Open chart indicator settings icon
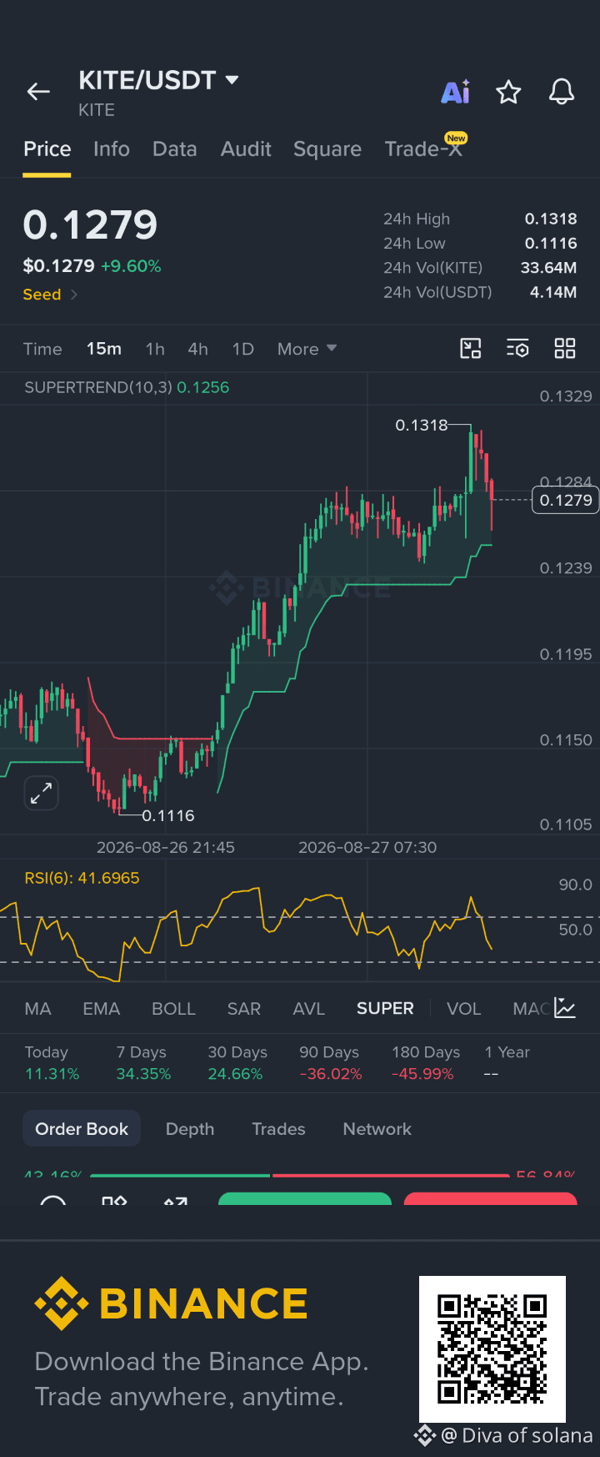This screenshot has width=600, height=1457. 517,349
